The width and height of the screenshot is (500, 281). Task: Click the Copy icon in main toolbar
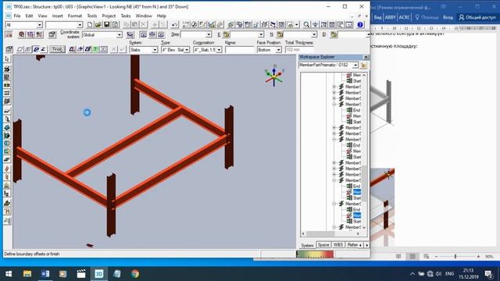(x=127, y=24)
